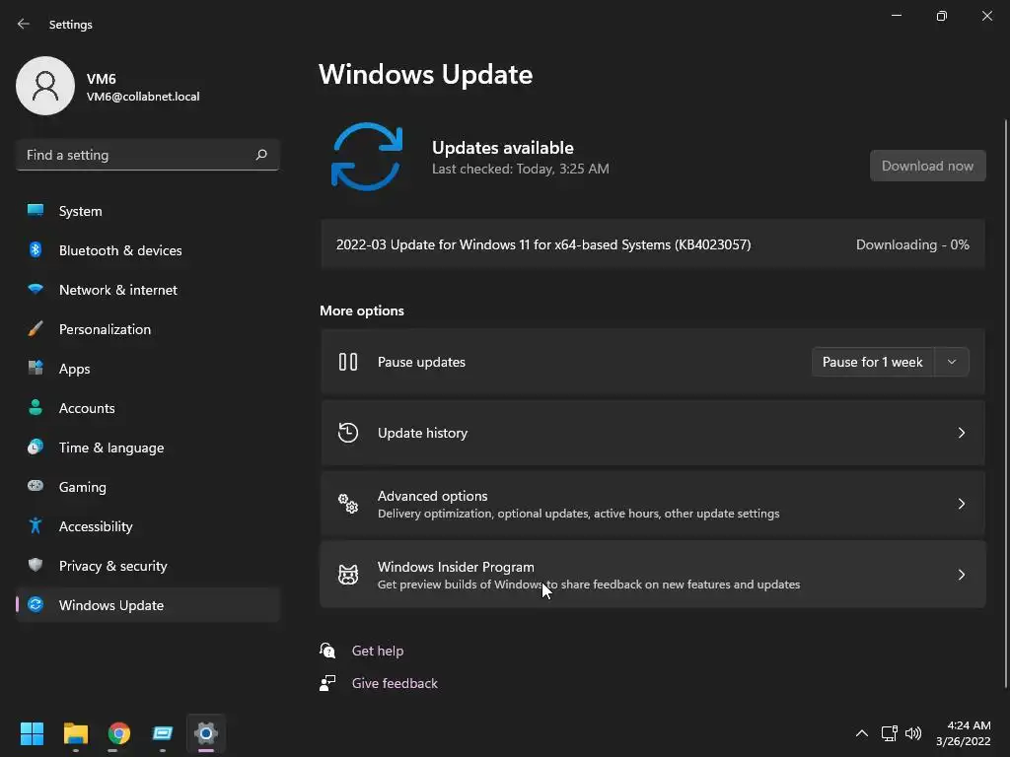This screenshot has width=1010, height=757.
Task: Open the Get help link
Action: (378, 651)
